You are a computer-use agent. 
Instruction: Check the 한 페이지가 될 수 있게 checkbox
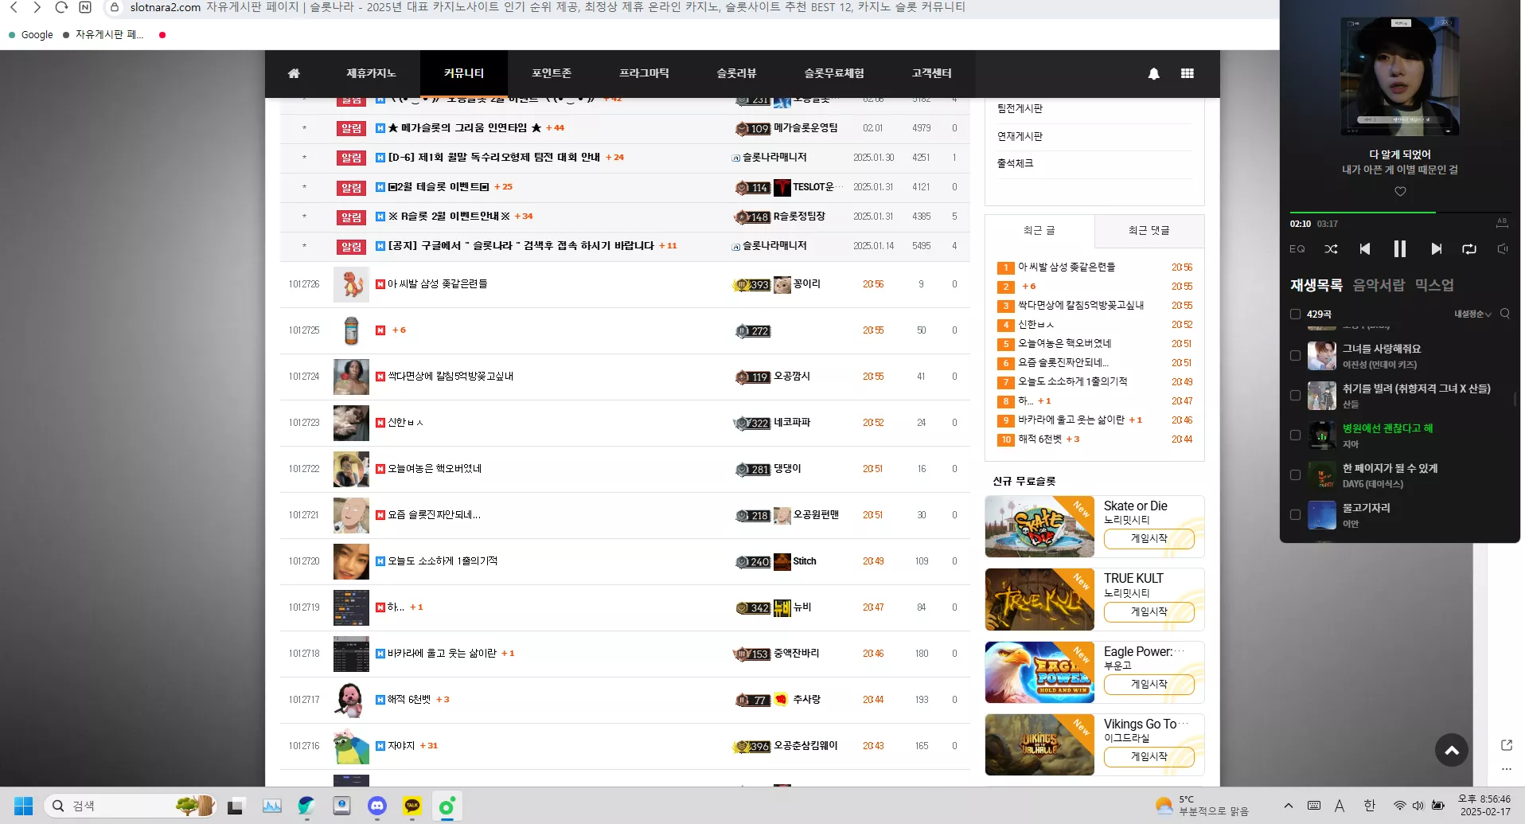(x=1295, y=475)
